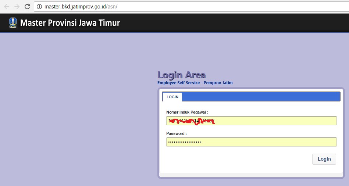The height and width of the screenshot is (186, 349).
Task: Open the site info icon in address bar
Action: click(39, 7)
